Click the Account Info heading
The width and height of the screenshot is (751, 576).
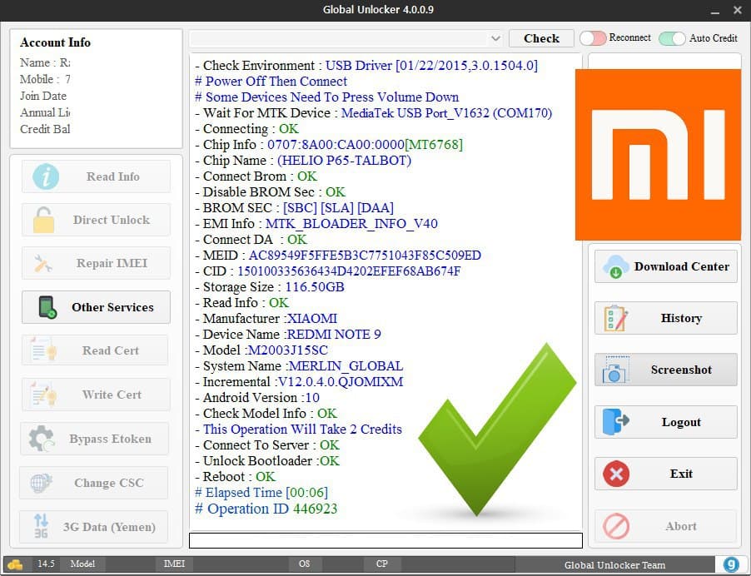(x=55, y=42)
